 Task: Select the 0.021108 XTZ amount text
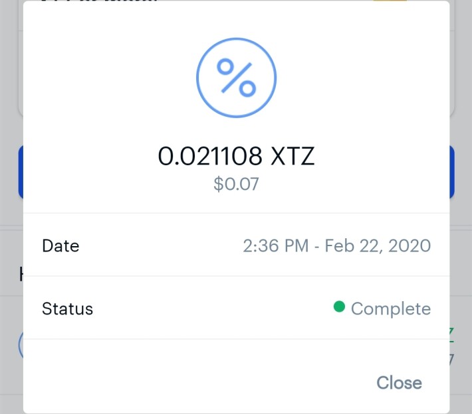point(236,156)
